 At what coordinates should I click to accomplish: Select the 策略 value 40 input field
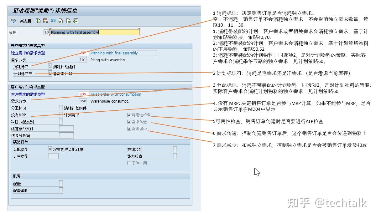pyautogui.click(x=47, y=32)
